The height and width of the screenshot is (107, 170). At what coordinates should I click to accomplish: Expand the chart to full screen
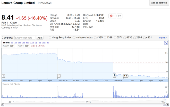166,43
